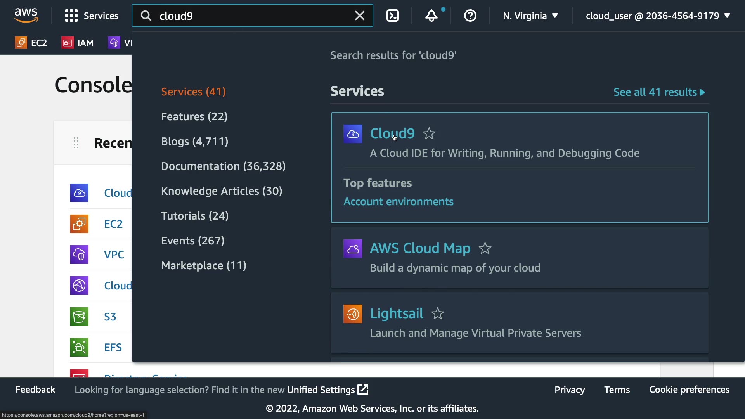Star the AWS Cloud Map service
The width and height of the screenshot is (745, 419).
(x=485, y=248)
